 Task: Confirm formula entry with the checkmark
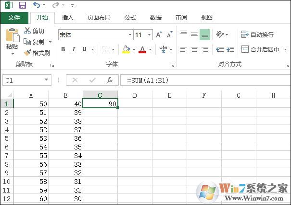pyautogui.click(x=92, y=80)
